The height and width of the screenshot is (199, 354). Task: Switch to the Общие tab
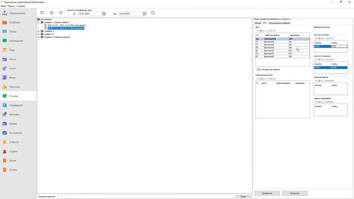click(x=258, y=23)
